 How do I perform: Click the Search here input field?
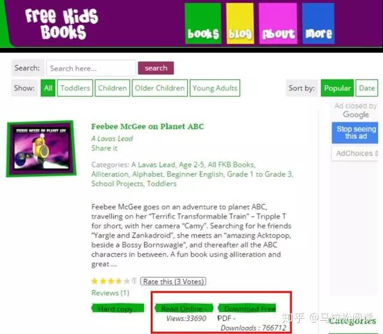click(91, 68)
